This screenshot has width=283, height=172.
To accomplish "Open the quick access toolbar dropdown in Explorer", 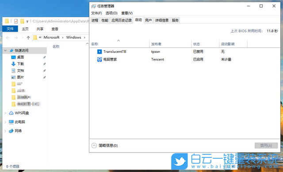I will click(27, 22).
